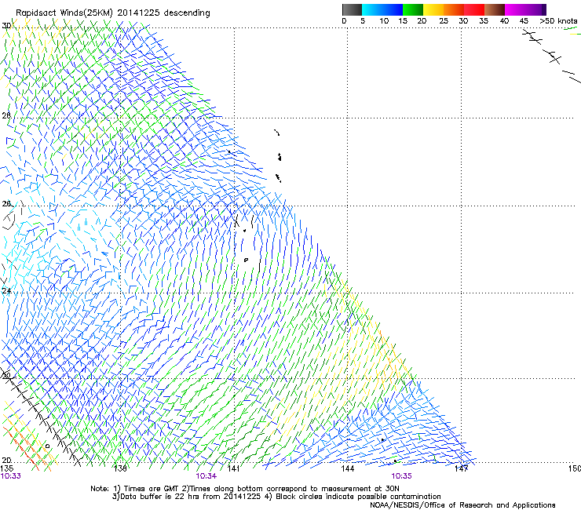
Task: Click the 'Times are GMT' note line
Action: click(245, 489)
